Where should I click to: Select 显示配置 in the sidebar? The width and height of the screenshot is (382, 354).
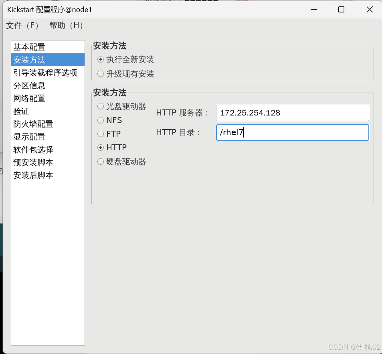coord(48,137)
